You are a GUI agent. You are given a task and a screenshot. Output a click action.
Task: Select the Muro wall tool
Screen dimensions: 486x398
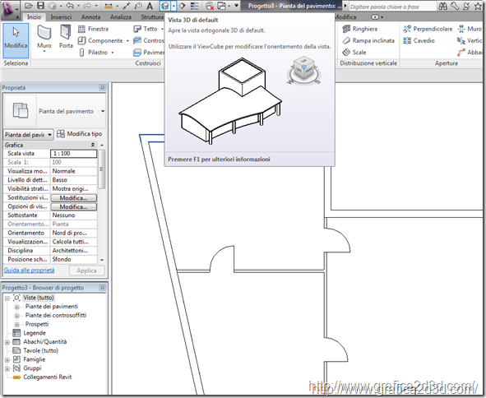[44, 39]
